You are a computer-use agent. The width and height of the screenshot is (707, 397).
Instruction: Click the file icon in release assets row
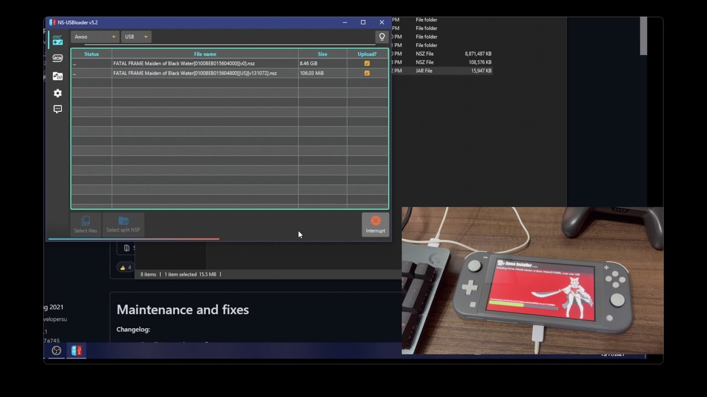(x=127, y=248)
